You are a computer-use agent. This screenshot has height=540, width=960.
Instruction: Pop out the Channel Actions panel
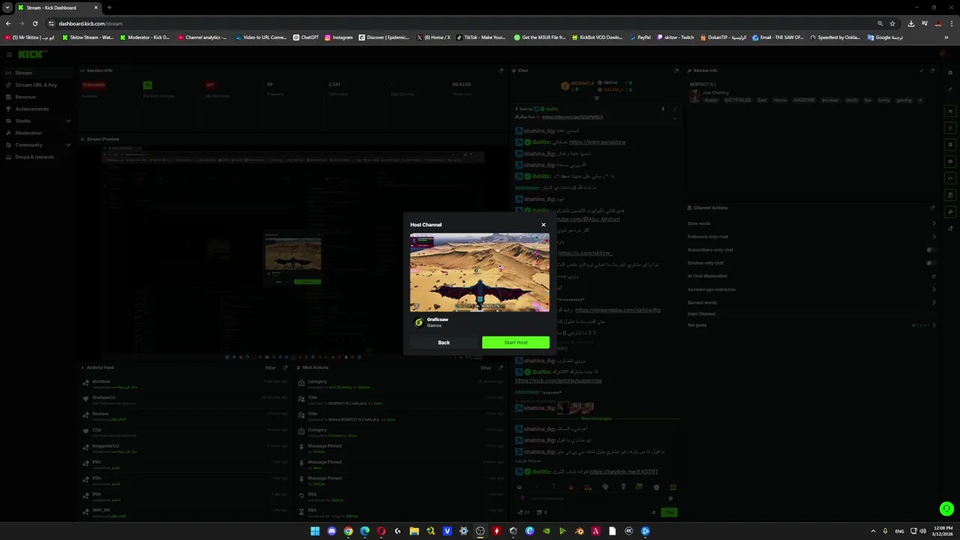click(933, 208)
